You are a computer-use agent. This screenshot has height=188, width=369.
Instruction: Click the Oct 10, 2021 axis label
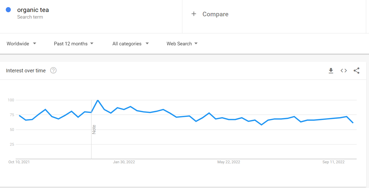[x=19, y=162]
